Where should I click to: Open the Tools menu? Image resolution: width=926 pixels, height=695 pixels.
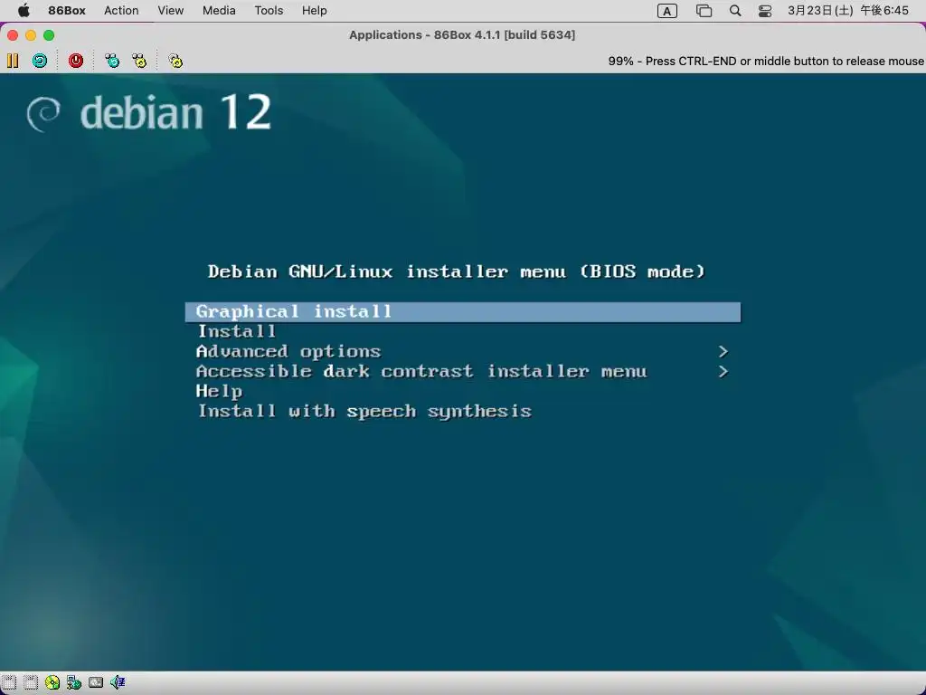(269, 11)
